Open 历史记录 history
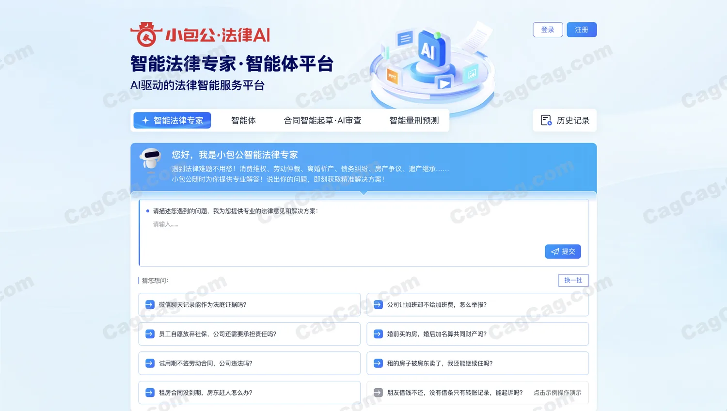The height and width of the screenshot is (411, 727). [x=565, y=120]
